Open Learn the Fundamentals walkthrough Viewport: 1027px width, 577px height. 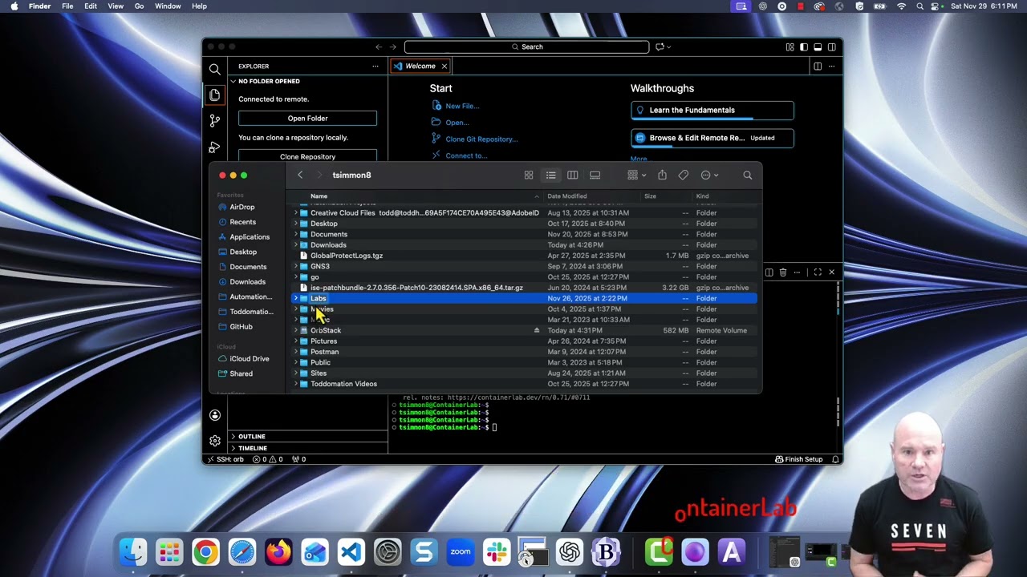(712, 111)
